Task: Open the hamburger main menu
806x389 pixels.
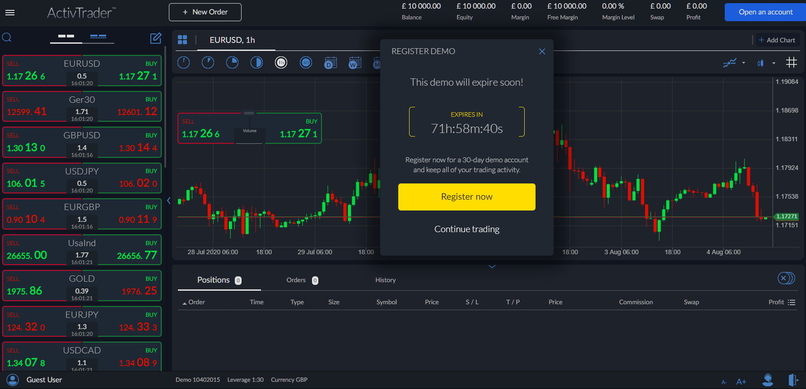Action: click(x=10, y=12)
